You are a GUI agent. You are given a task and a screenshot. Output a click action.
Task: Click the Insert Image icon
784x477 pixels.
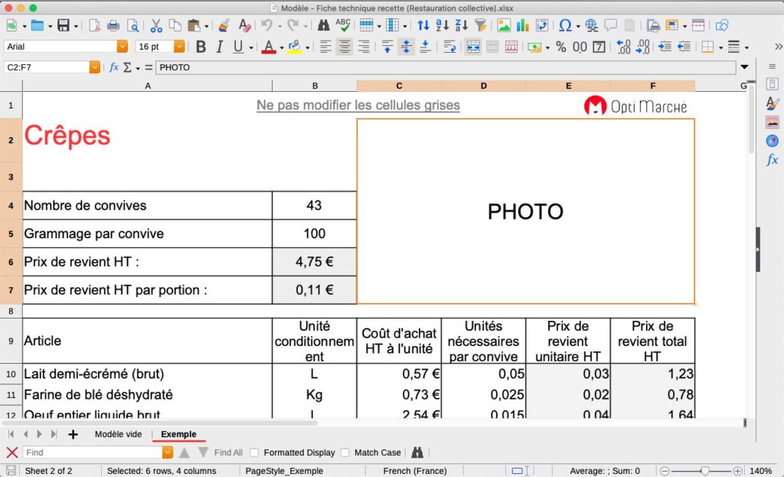503,25
